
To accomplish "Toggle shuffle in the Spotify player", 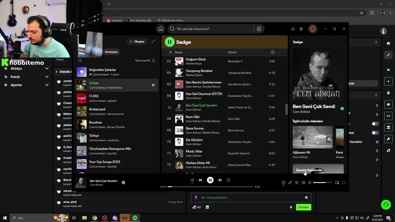I will tap(192, 180).
